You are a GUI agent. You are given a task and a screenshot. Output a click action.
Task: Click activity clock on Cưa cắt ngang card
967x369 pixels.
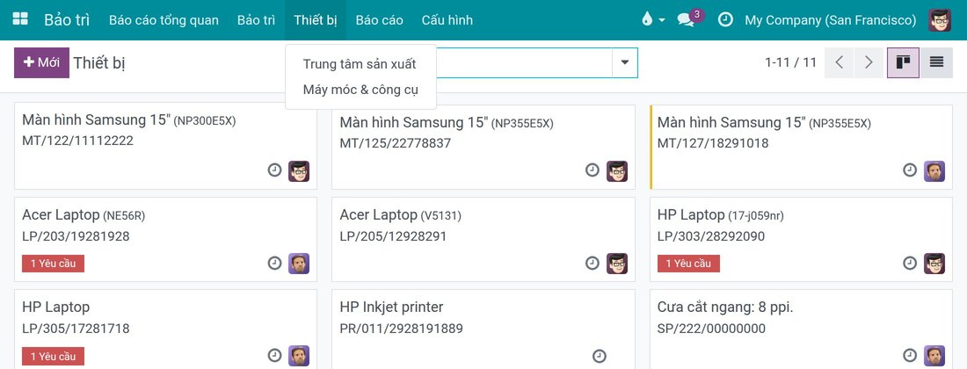[910, 356]
